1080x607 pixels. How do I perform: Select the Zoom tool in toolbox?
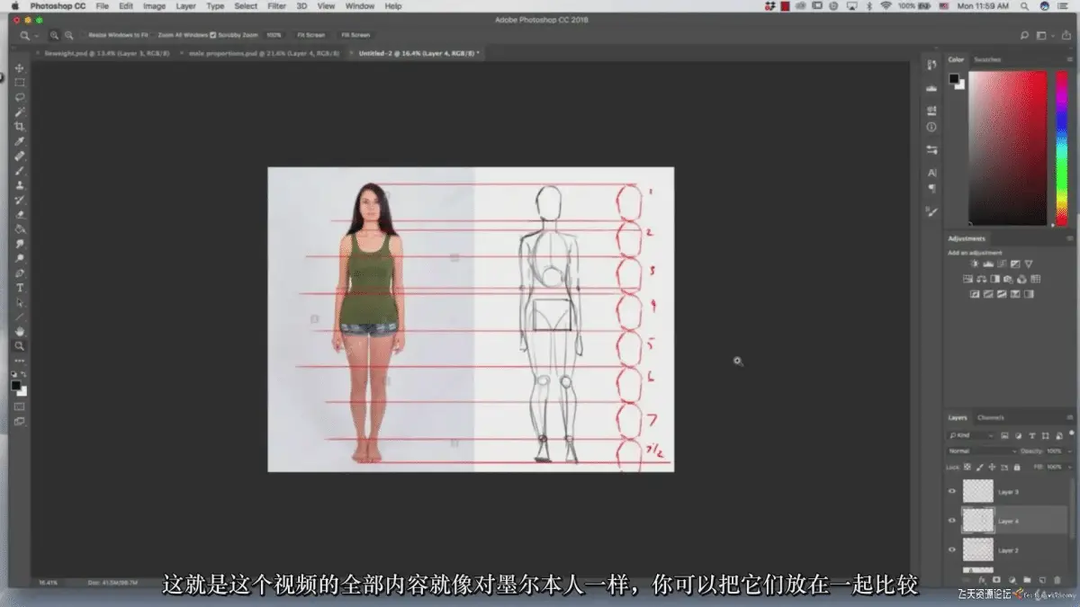point(20,345)
